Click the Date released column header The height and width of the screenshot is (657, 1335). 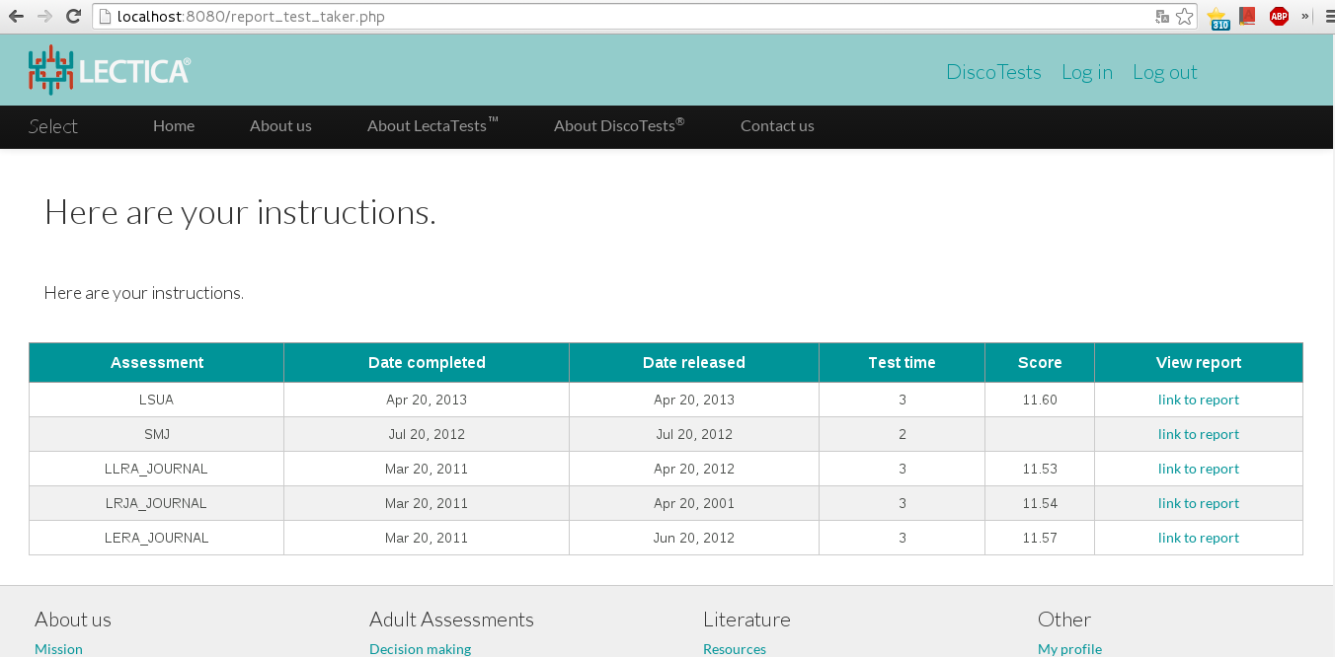tap(694, 362)
